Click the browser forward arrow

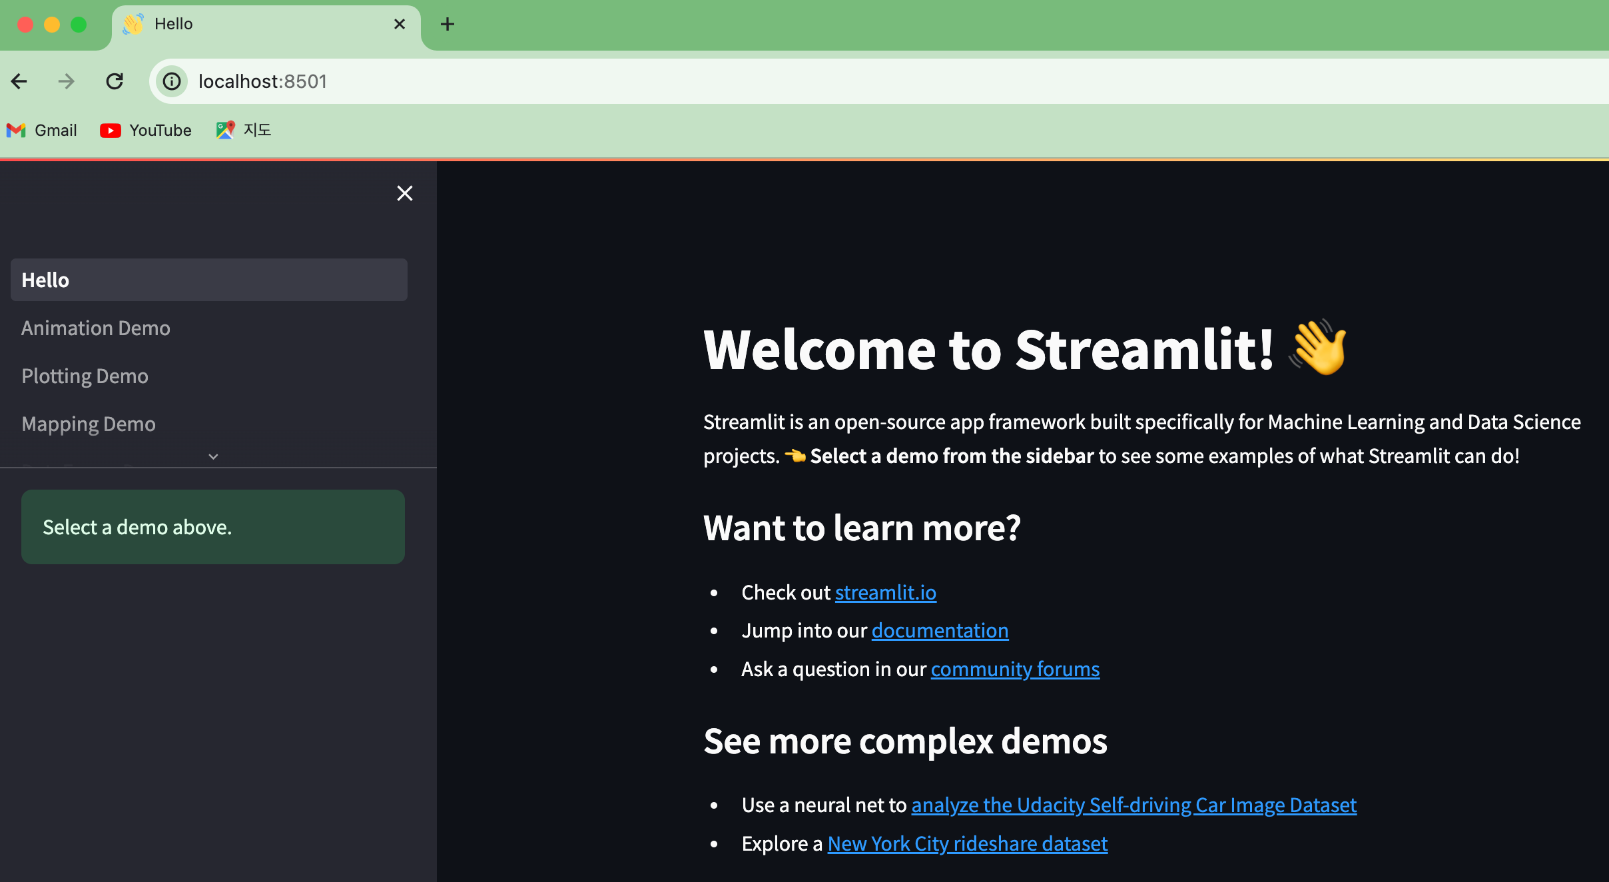[66, 81]
